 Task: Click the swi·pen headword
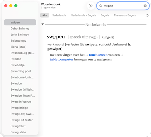(x=56, y=37)
